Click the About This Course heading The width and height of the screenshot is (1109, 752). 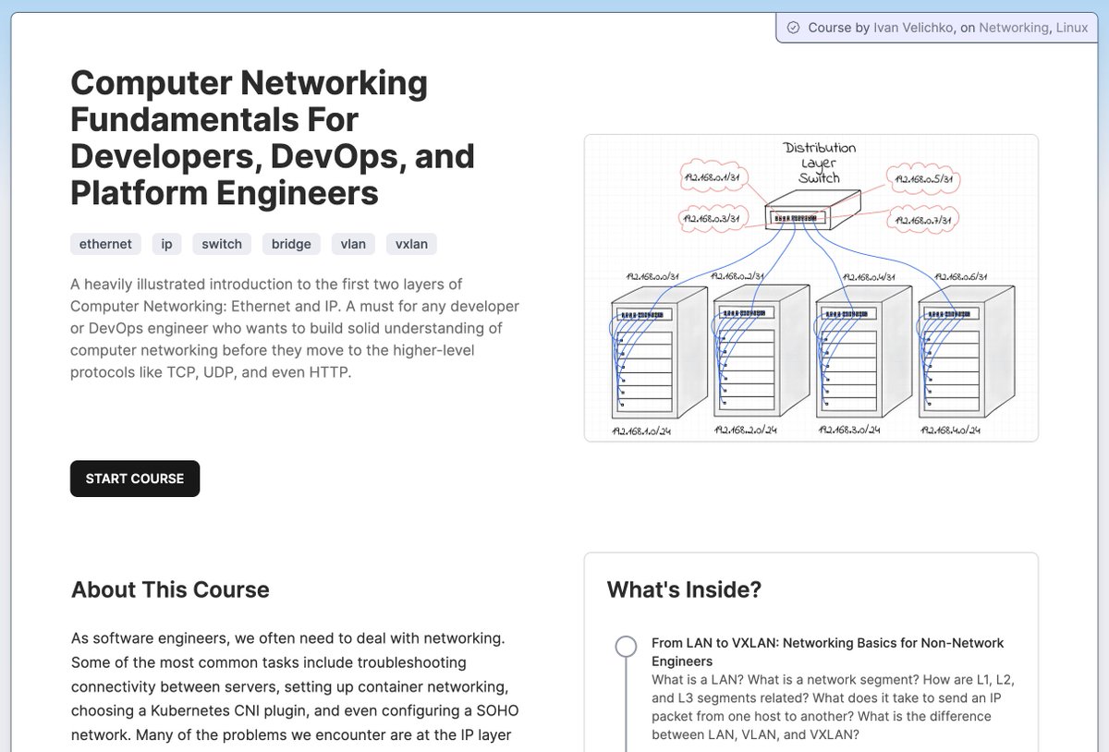pos(169,589)
